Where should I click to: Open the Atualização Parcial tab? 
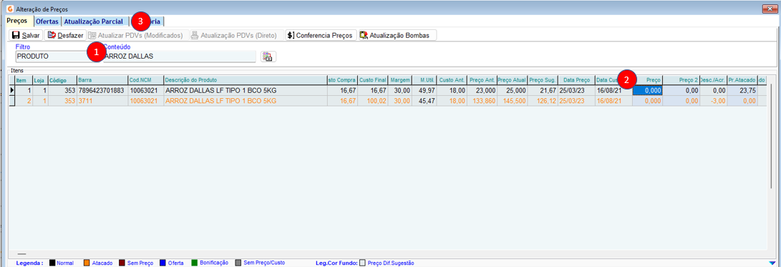pyautogui.click(x=94, y=21)
